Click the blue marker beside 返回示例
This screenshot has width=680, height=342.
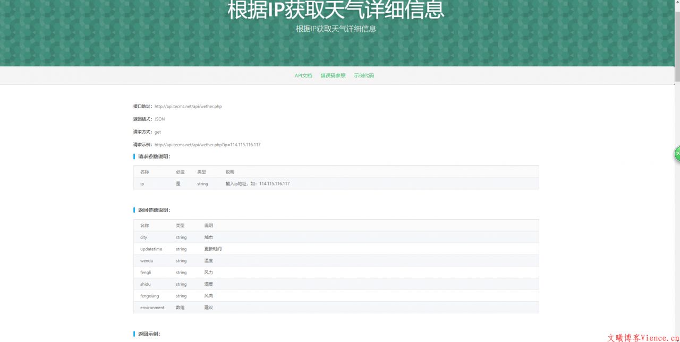pos(134,333)
